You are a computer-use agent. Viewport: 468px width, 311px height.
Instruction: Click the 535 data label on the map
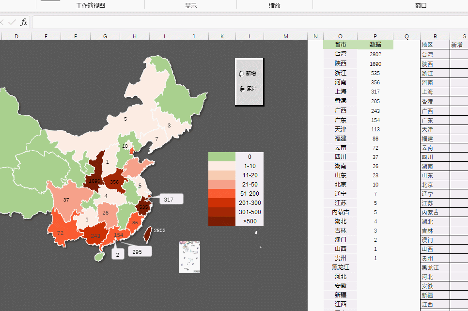[x=143, y=207]
